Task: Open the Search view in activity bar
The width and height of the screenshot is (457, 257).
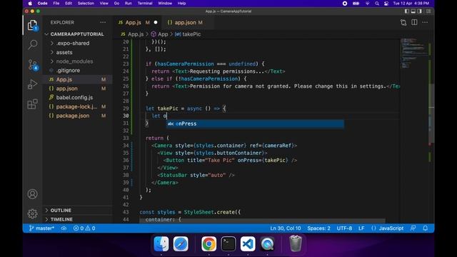Action: (32, 44)
